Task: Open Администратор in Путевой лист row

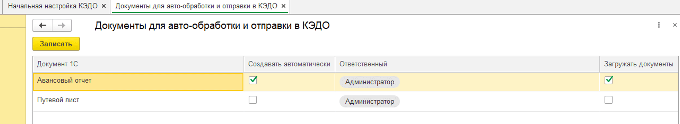Action: pos(369,101)
